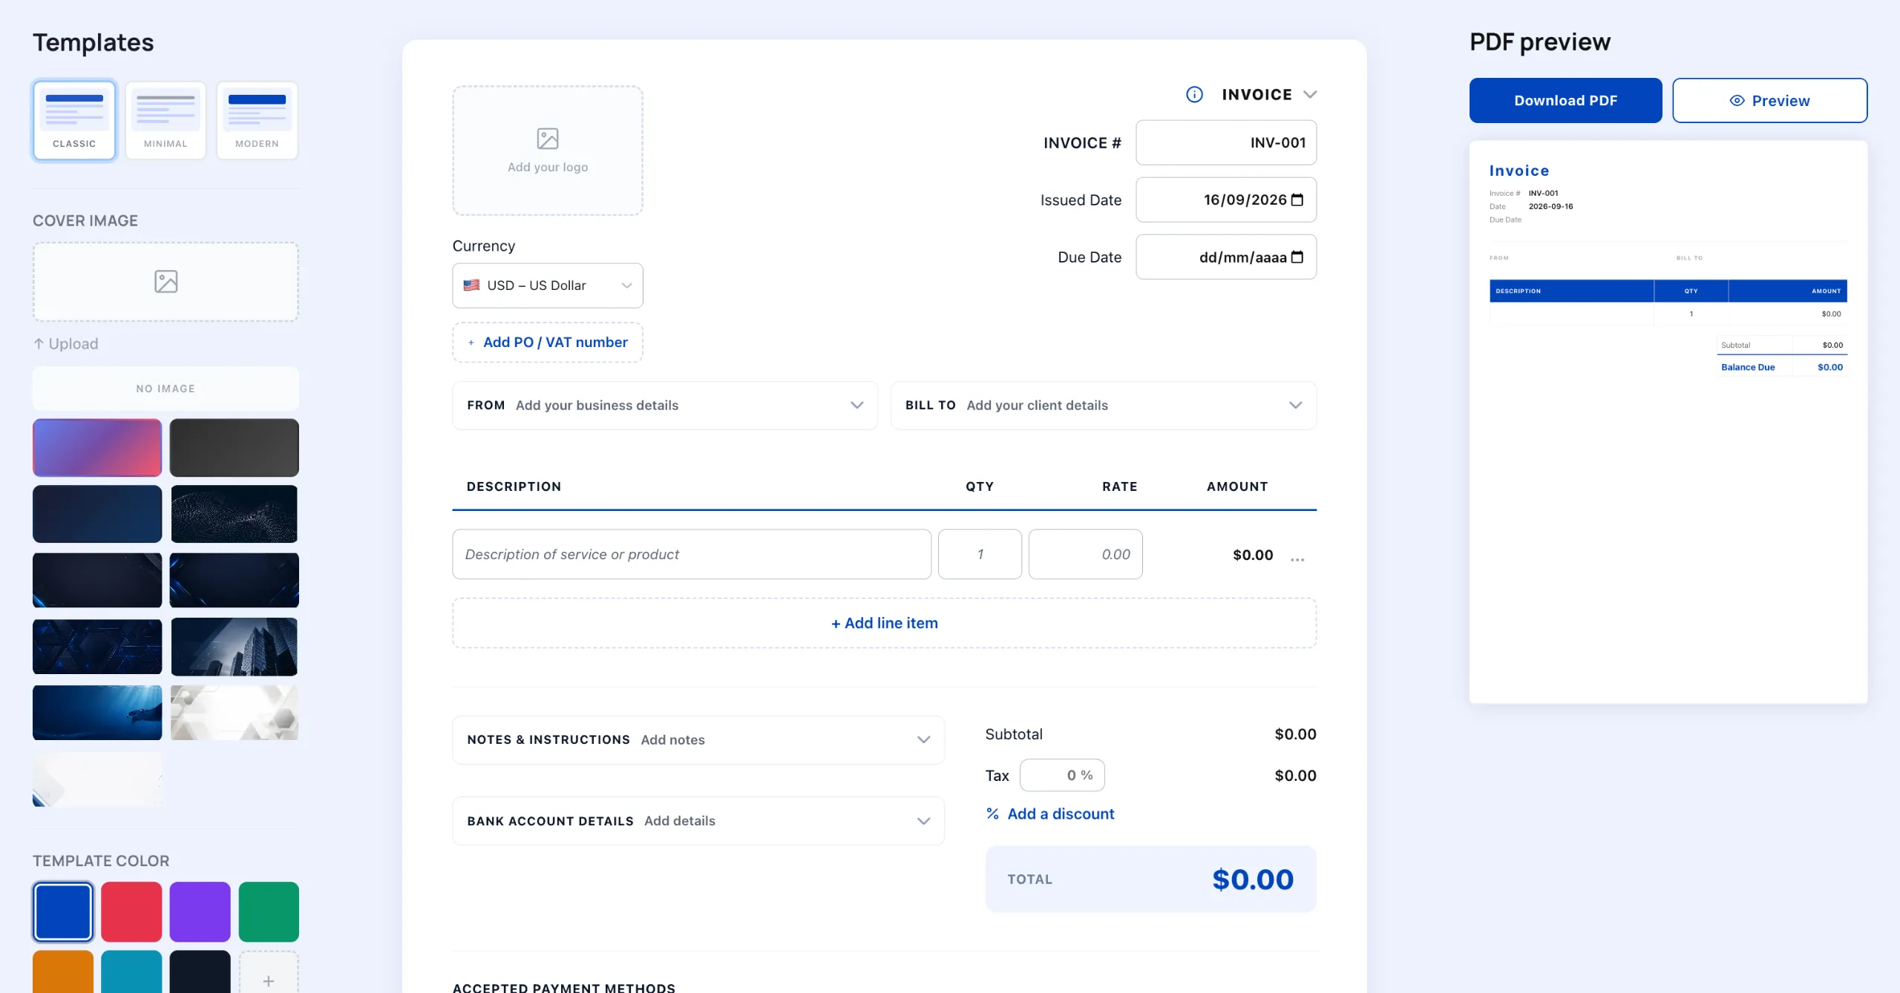Select the Classic template
The height and width of the screenshot is (993, 1900).
click(x=74, y=120)
